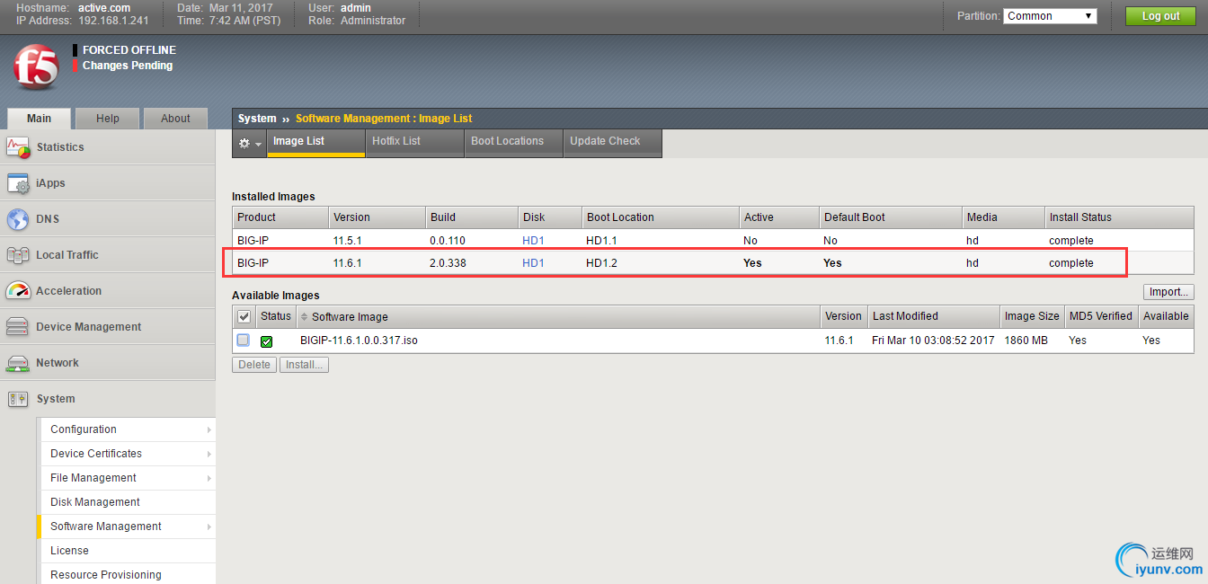The height and width of the screenshot is (584, 1208).
Task: Click Last Modified column header
Action: [x=934, y=316]
